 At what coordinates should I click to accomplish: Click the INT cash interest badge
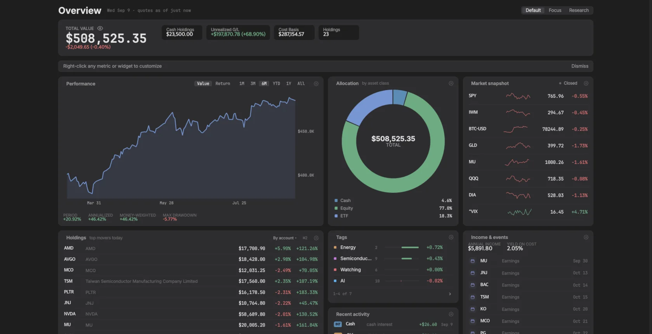(x=338, y=324)
